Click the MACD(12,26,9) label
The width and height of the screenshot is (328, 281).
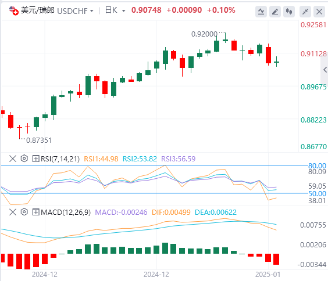pos(66,212)
